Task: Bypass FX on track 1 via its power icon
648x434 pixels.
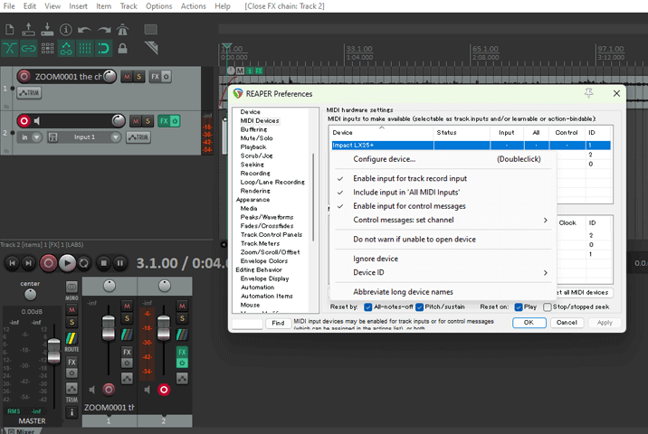Action: click(x=166, y=76)
